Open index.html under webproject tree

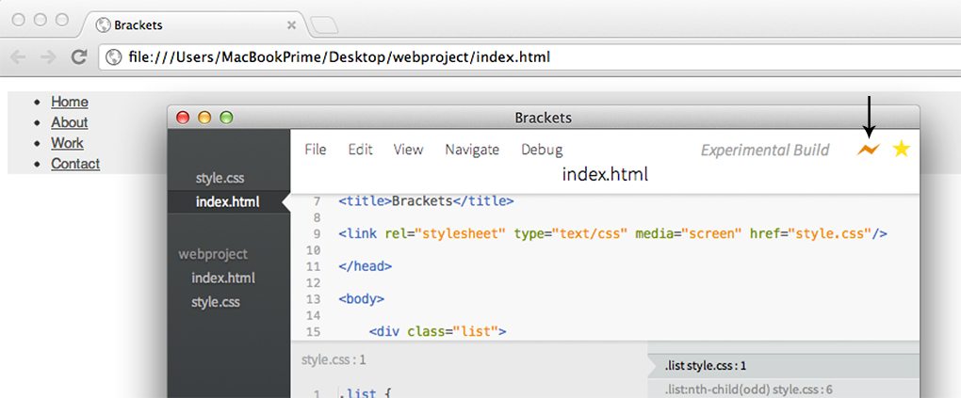click(223, 278)
